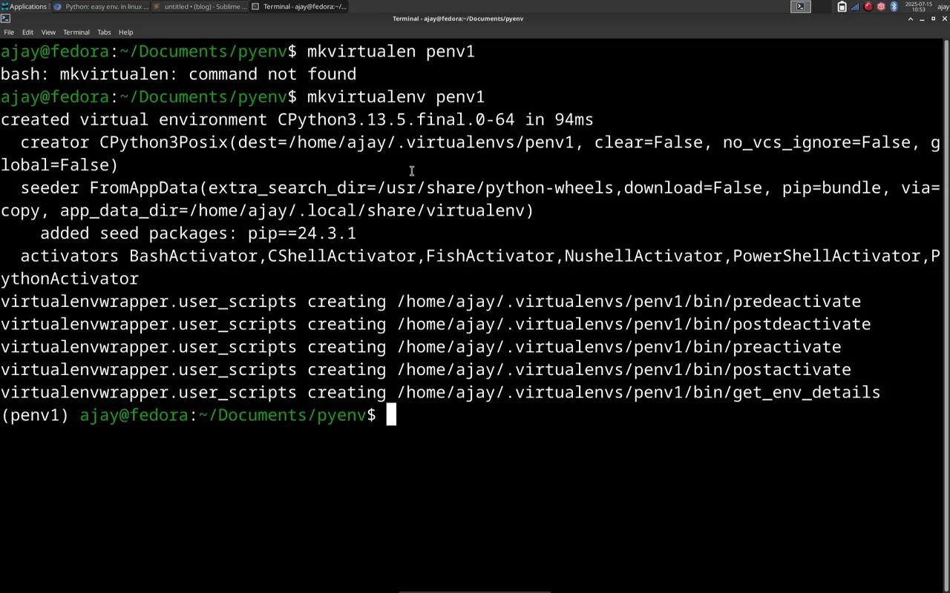Launch the terminal icon in the top panel
The width and height of the screenshot is (950, 593).
coord(801,7)
